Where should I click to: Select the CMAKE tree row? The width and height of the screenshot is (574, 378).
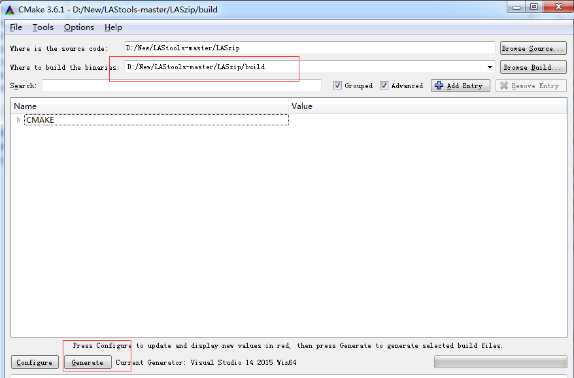click(x=156, y=120)
